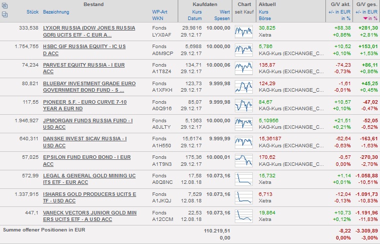Select WKN LYX0AF
Viewport: 380px width, 244px height.
162,35
